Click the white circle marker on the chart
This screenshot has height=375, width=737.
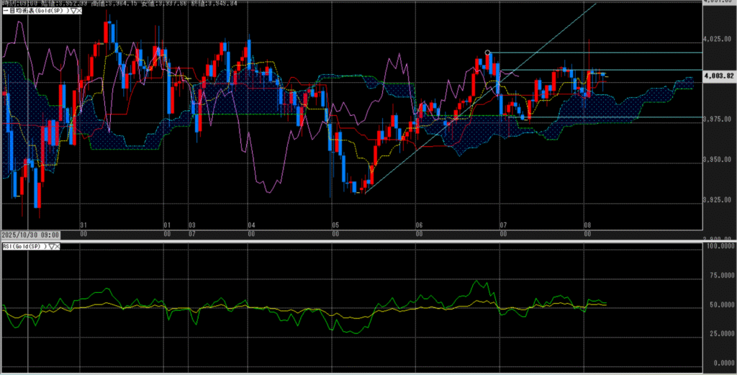(488, 53)
